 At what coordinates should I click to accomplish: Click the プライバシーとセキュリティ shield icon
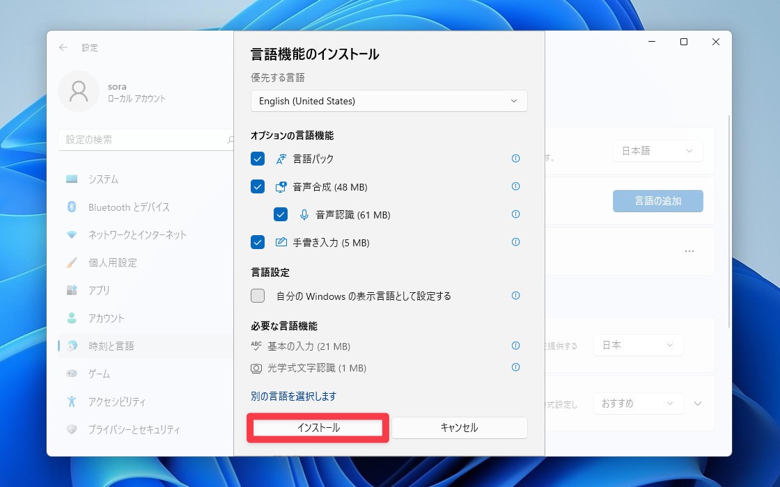pyautogui.click(x=72, y=429)
